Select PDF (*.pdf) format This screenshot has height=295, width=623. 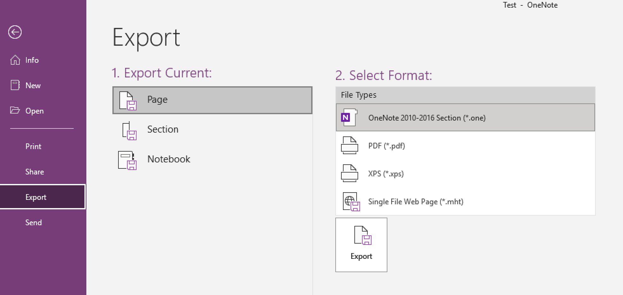click(466, 146)
